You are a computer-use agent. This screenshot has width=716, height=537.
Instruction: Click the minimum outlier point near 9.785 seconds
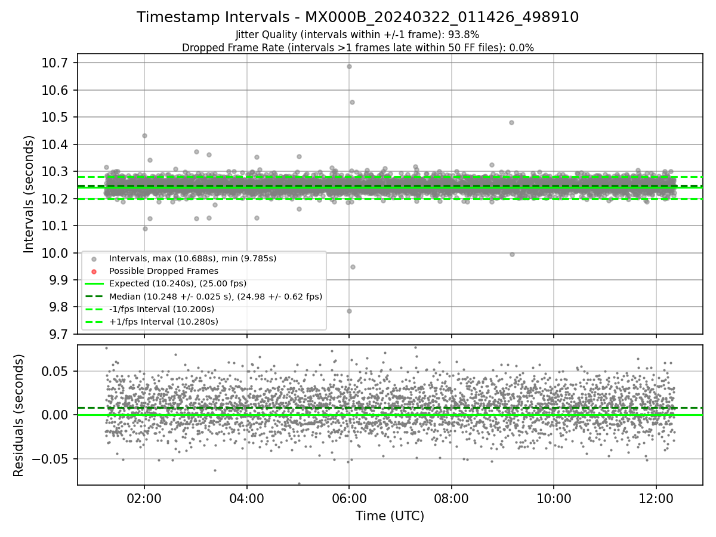tap(349, 311)
